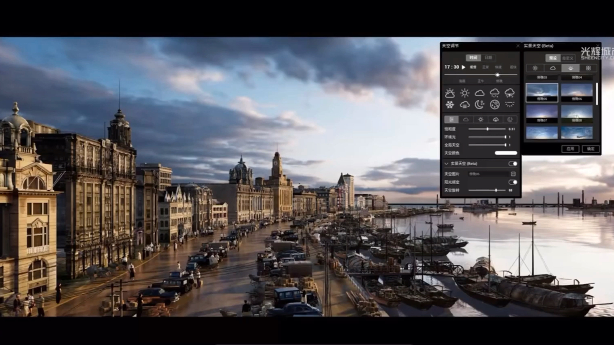Viewport: 614px width, 345px height.
Task: Switch to the 日期 date tab
Action: click(x=488, y=57)
